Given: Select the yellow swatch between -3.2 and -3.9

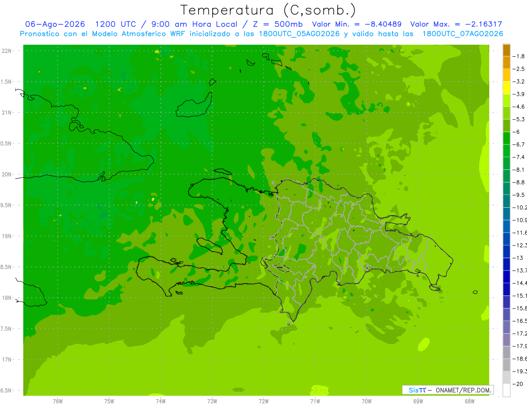Looking at the screenshot, I should click(x=506, y=88).
